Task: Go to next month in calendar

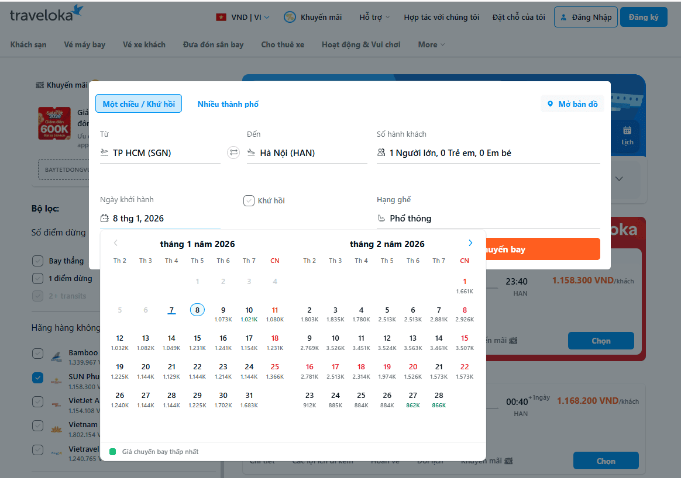Action: [470, 243]
